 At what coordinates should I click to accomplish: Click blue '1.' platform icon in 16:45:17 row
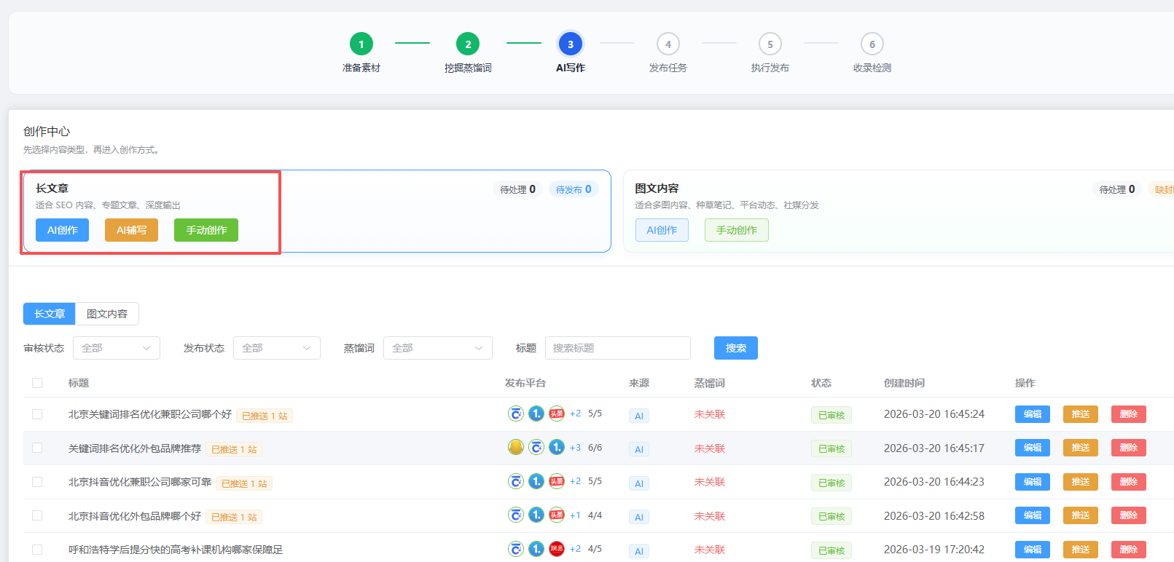557,447
